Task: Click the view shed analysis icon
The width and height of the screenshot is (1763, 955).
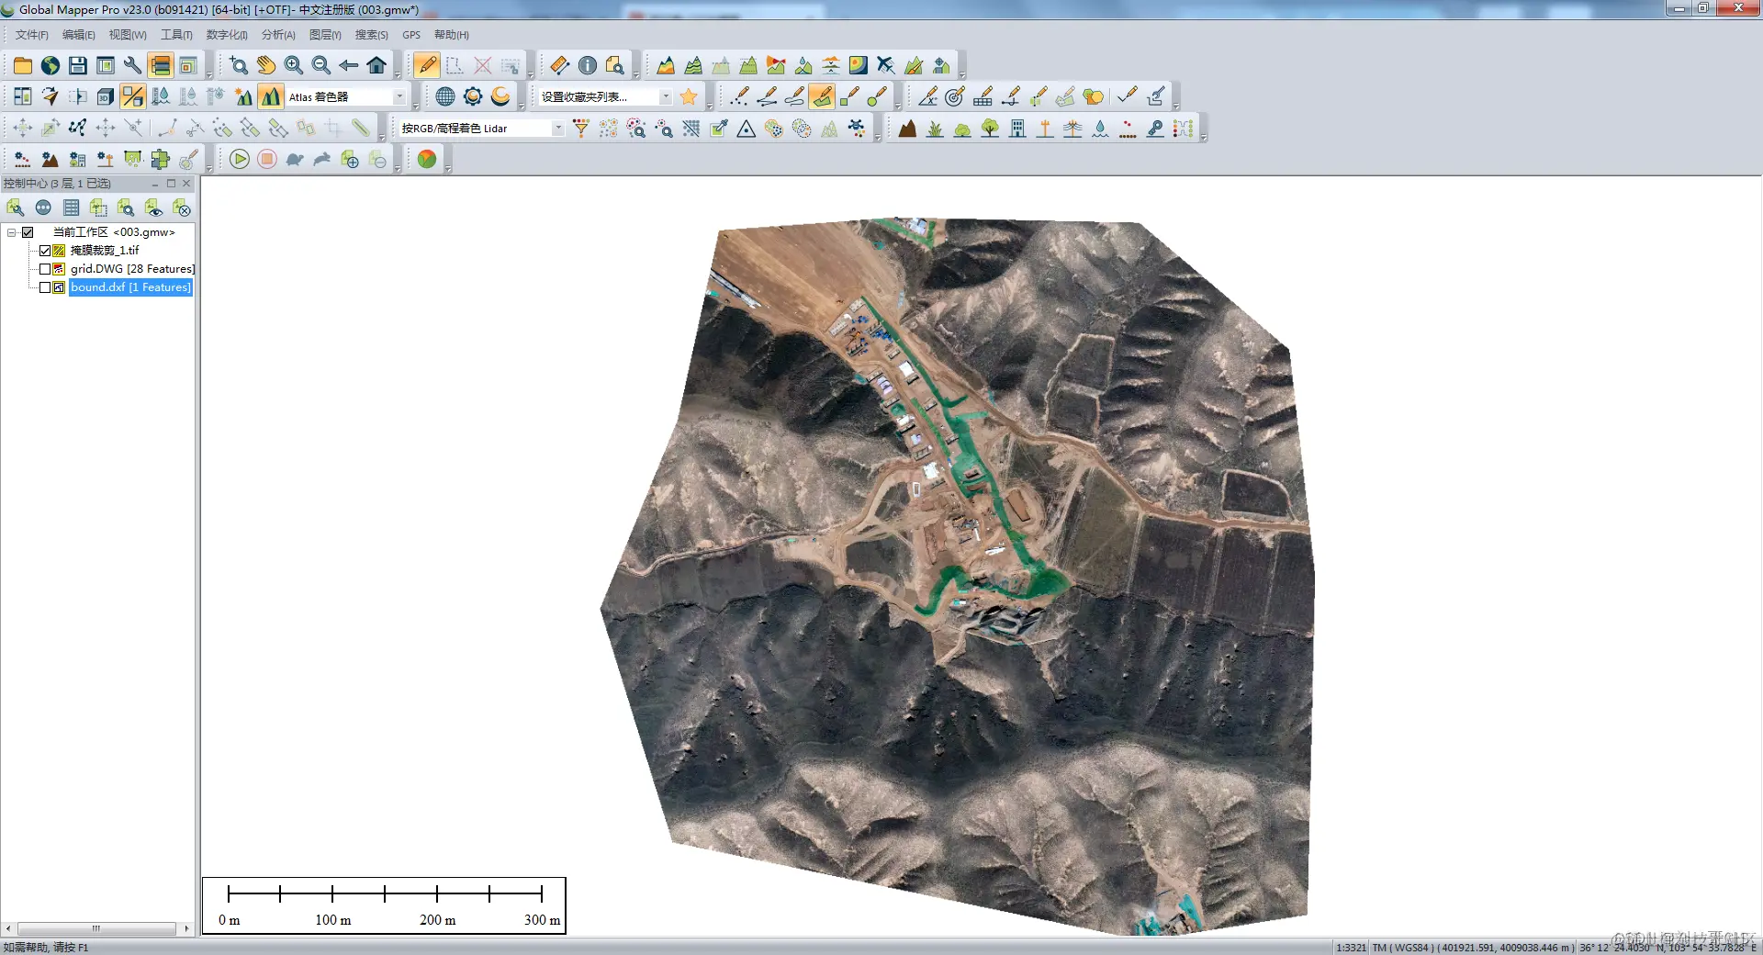Action: point(776,65)
